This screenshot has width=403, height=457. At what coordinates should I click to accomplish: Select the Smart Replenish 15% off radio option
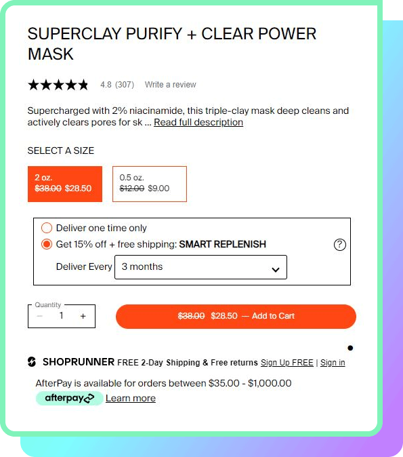(47, 244)
